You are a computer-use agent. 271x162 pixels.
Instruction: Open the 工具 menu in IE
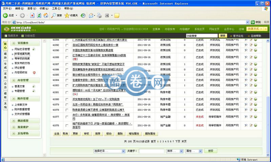[56, 8]
